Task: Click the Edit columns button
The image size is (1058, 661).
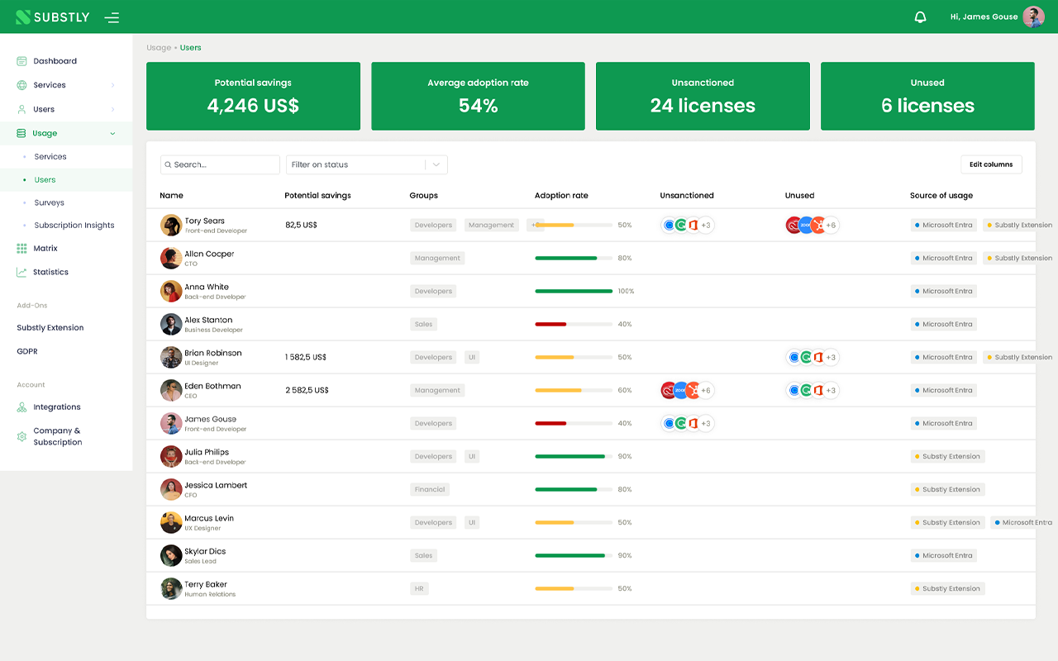Action: (x=991, y=164)
